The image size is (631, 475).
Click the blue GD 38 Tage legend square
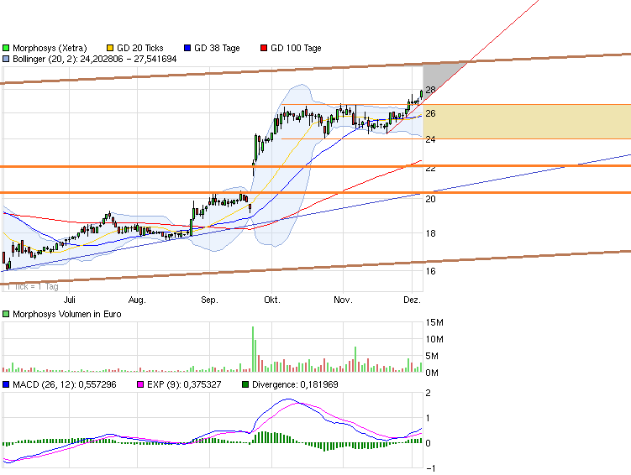tap(187, 49)
